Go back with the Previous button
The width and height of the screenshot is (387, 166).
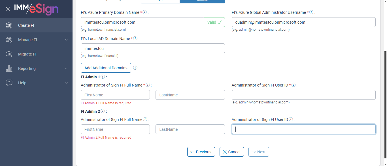click(201, 152)
